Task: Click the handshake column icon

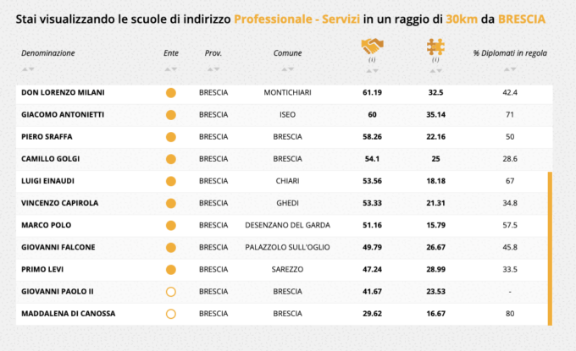Action: (371, 47)
